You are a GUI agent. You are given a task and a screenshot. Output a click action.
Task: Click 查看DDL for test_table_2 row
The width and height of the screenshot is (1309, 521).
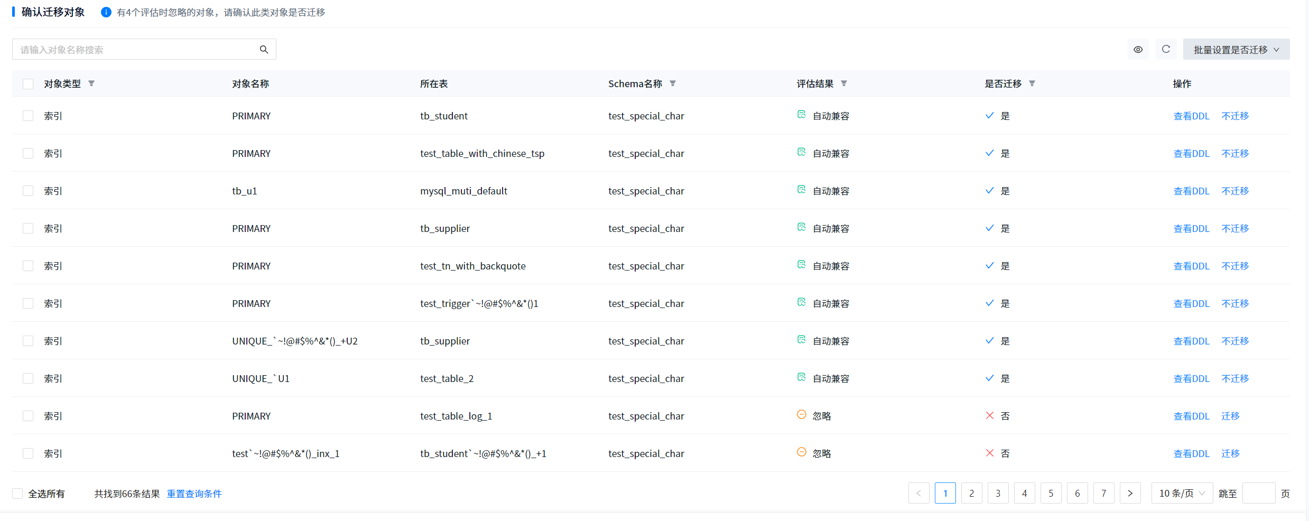(x=1191, y=378)
